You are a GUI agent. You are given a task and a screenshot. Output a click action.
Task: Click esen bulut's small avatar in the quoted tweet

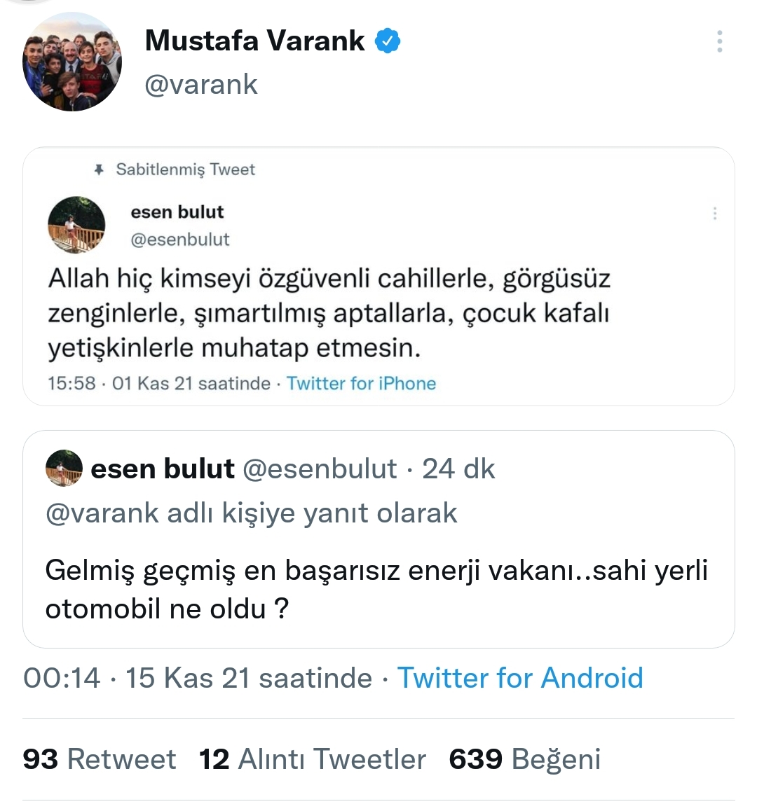64,469
